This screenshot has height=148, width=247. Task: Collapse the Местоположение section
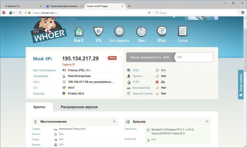114,121
